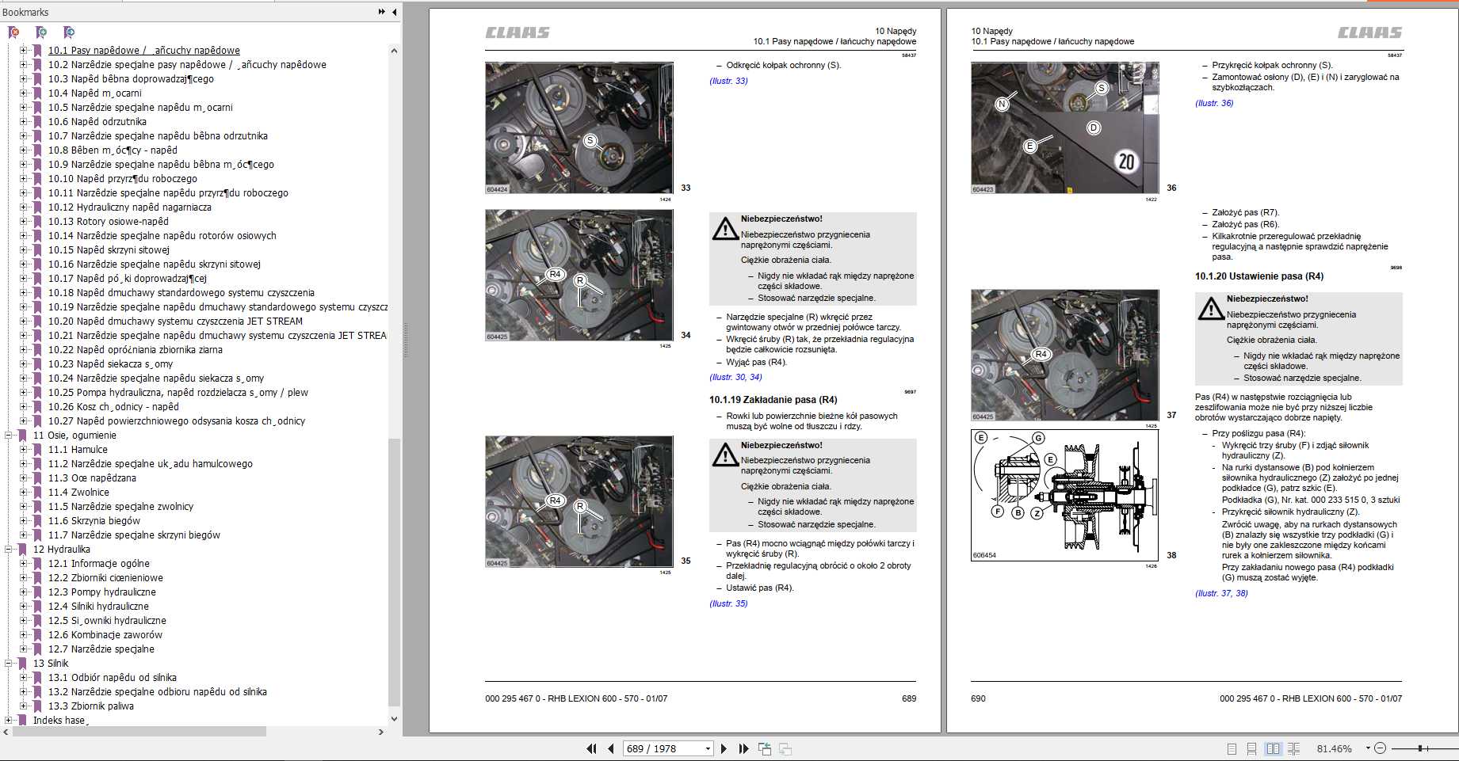The image size is (1459, 761).
Task: Collapse the Bookmarks panel with left arrow
Action: (x=394, y=12)
